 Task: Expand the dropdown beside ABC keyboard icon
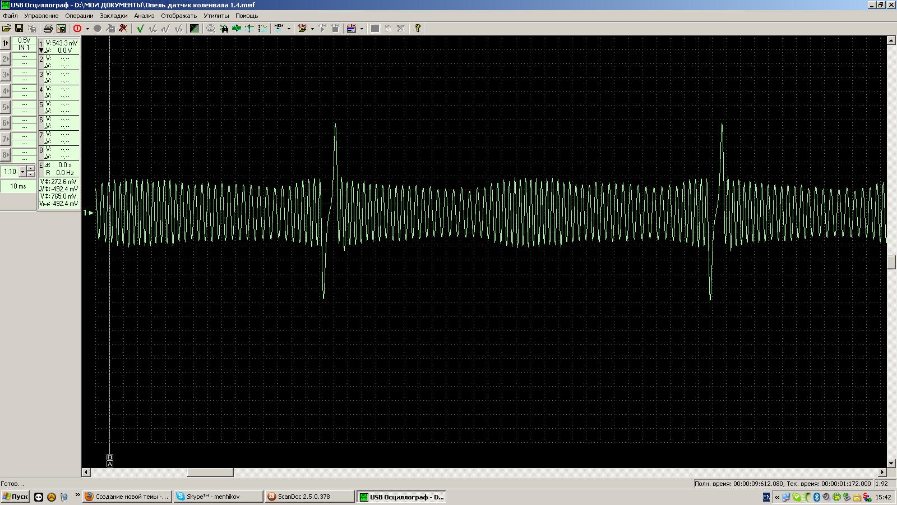tap(362, 29)
